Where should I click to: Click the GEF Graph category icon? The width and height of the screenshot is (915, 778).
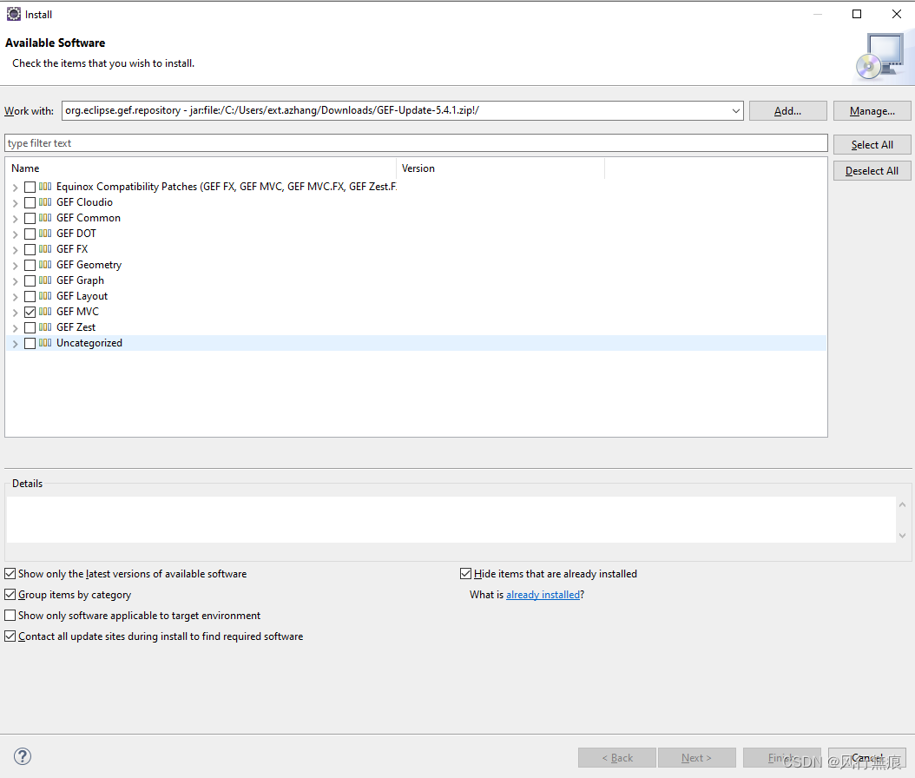tap(45, 280)
